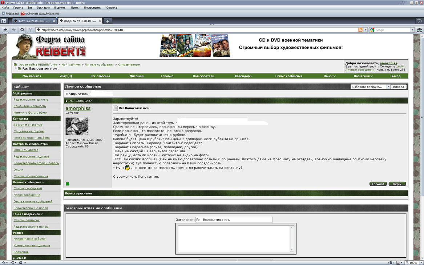
Task: Open the Opera Unite status bar icon
Action: click(x=13, y=262)
